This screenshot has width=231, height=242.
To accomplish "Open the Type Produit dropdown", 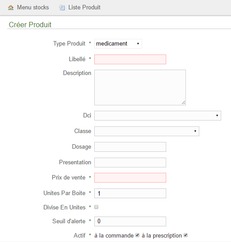I will click(118, 44).
